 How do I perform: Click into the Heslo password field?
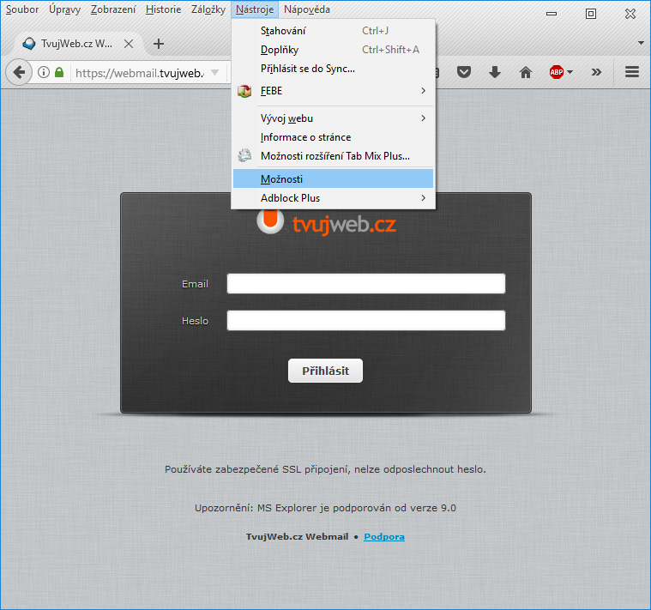tap(365, 321)
